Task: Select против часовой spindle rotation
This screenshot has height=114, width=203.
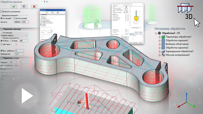Action: pos(14,18)
